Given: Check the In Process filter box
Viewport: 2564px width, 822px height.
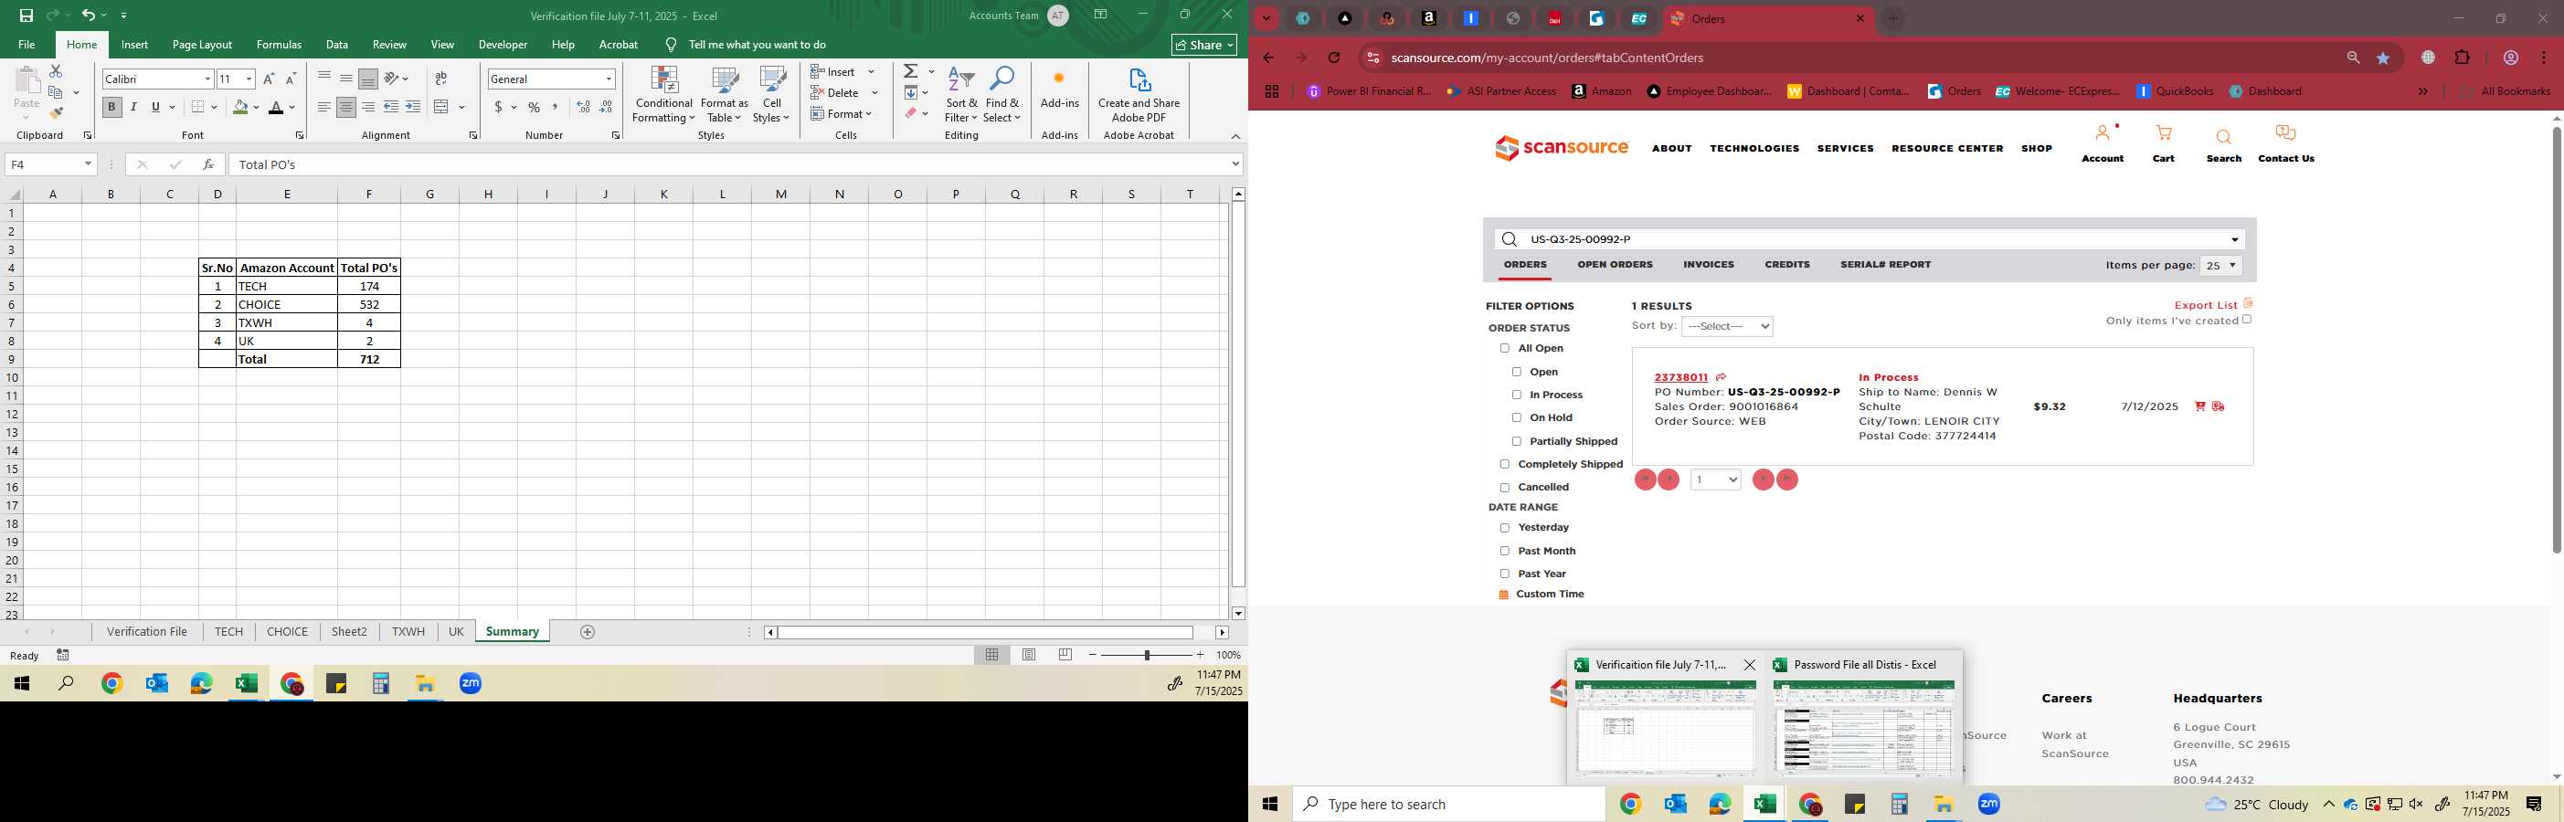Looking at the screenshot, I should coord(1516,395).
